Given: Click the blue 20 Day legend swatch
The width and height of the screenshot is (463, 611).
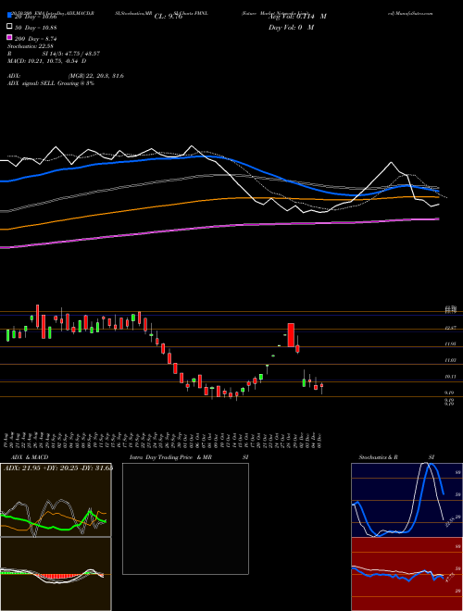Looking at the screenshot, I should coord(9,16).
